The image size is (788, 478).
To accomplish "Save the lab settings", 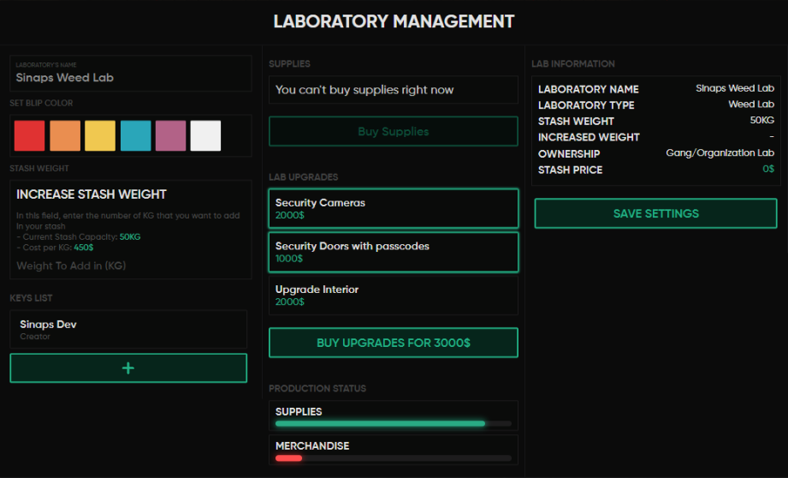I will coord(655,213).
